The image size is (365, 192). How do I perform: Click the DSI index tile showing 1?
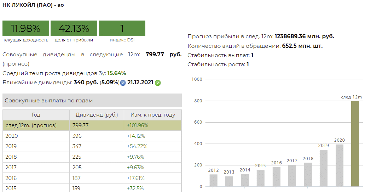click(x=122, y=28)
